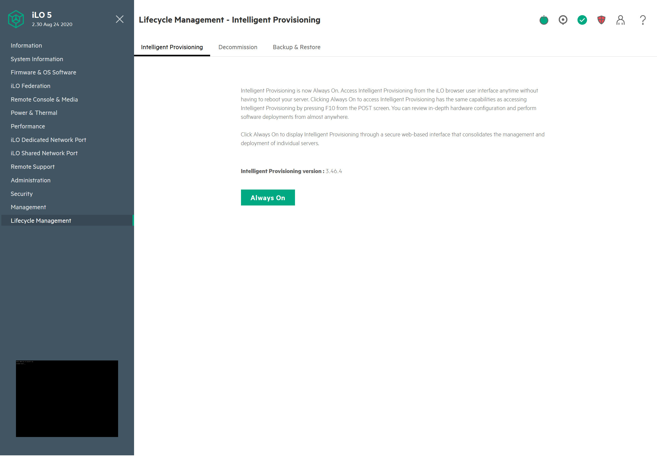Open the remote console thumbnail preview
Viewport: 657px width, 458px height.
pos(67,398)
